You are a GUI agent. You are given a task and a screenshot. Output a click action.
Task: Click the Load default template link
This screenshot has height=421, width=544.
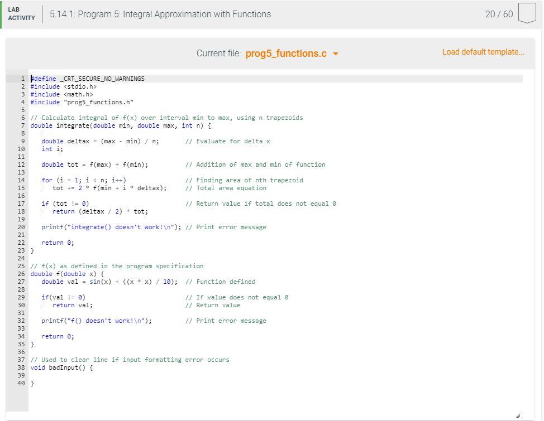click(483, 51)
